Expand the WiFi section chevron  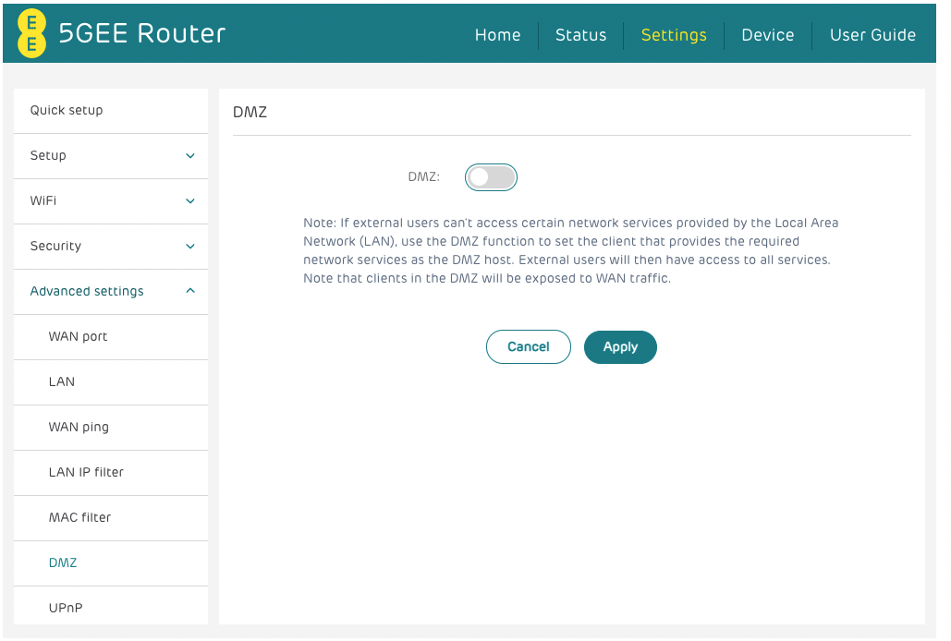point(190,201)
